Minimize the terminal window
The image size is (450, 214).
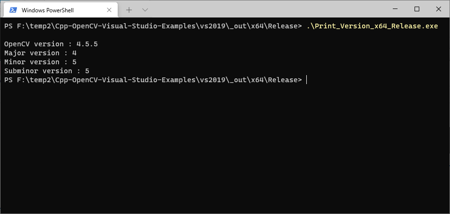click(x=395, y=9)
